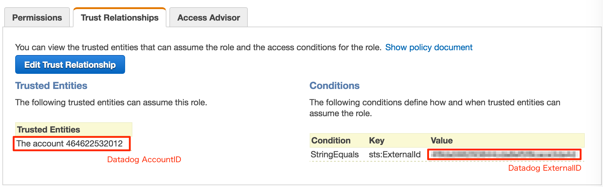Viewport: 603px width, 187px height.
Task: Click the Trusted Entities blue section heading
Action: point(51,86)
